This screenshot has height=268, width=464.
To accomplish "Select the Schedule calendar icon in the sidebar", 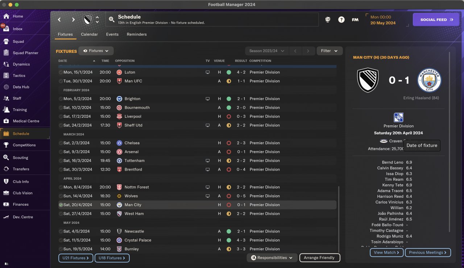I will pyautogui.click(x=6, y=134).
